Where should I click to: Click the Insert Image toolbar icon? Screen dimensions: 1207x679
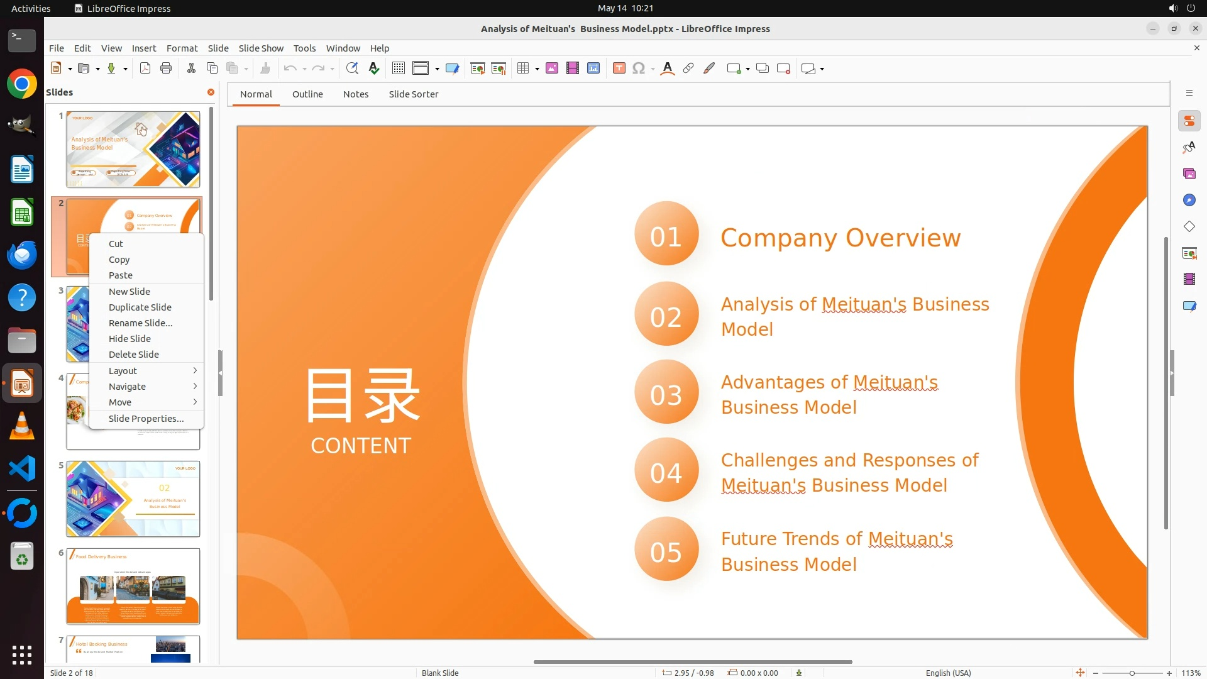552,69
